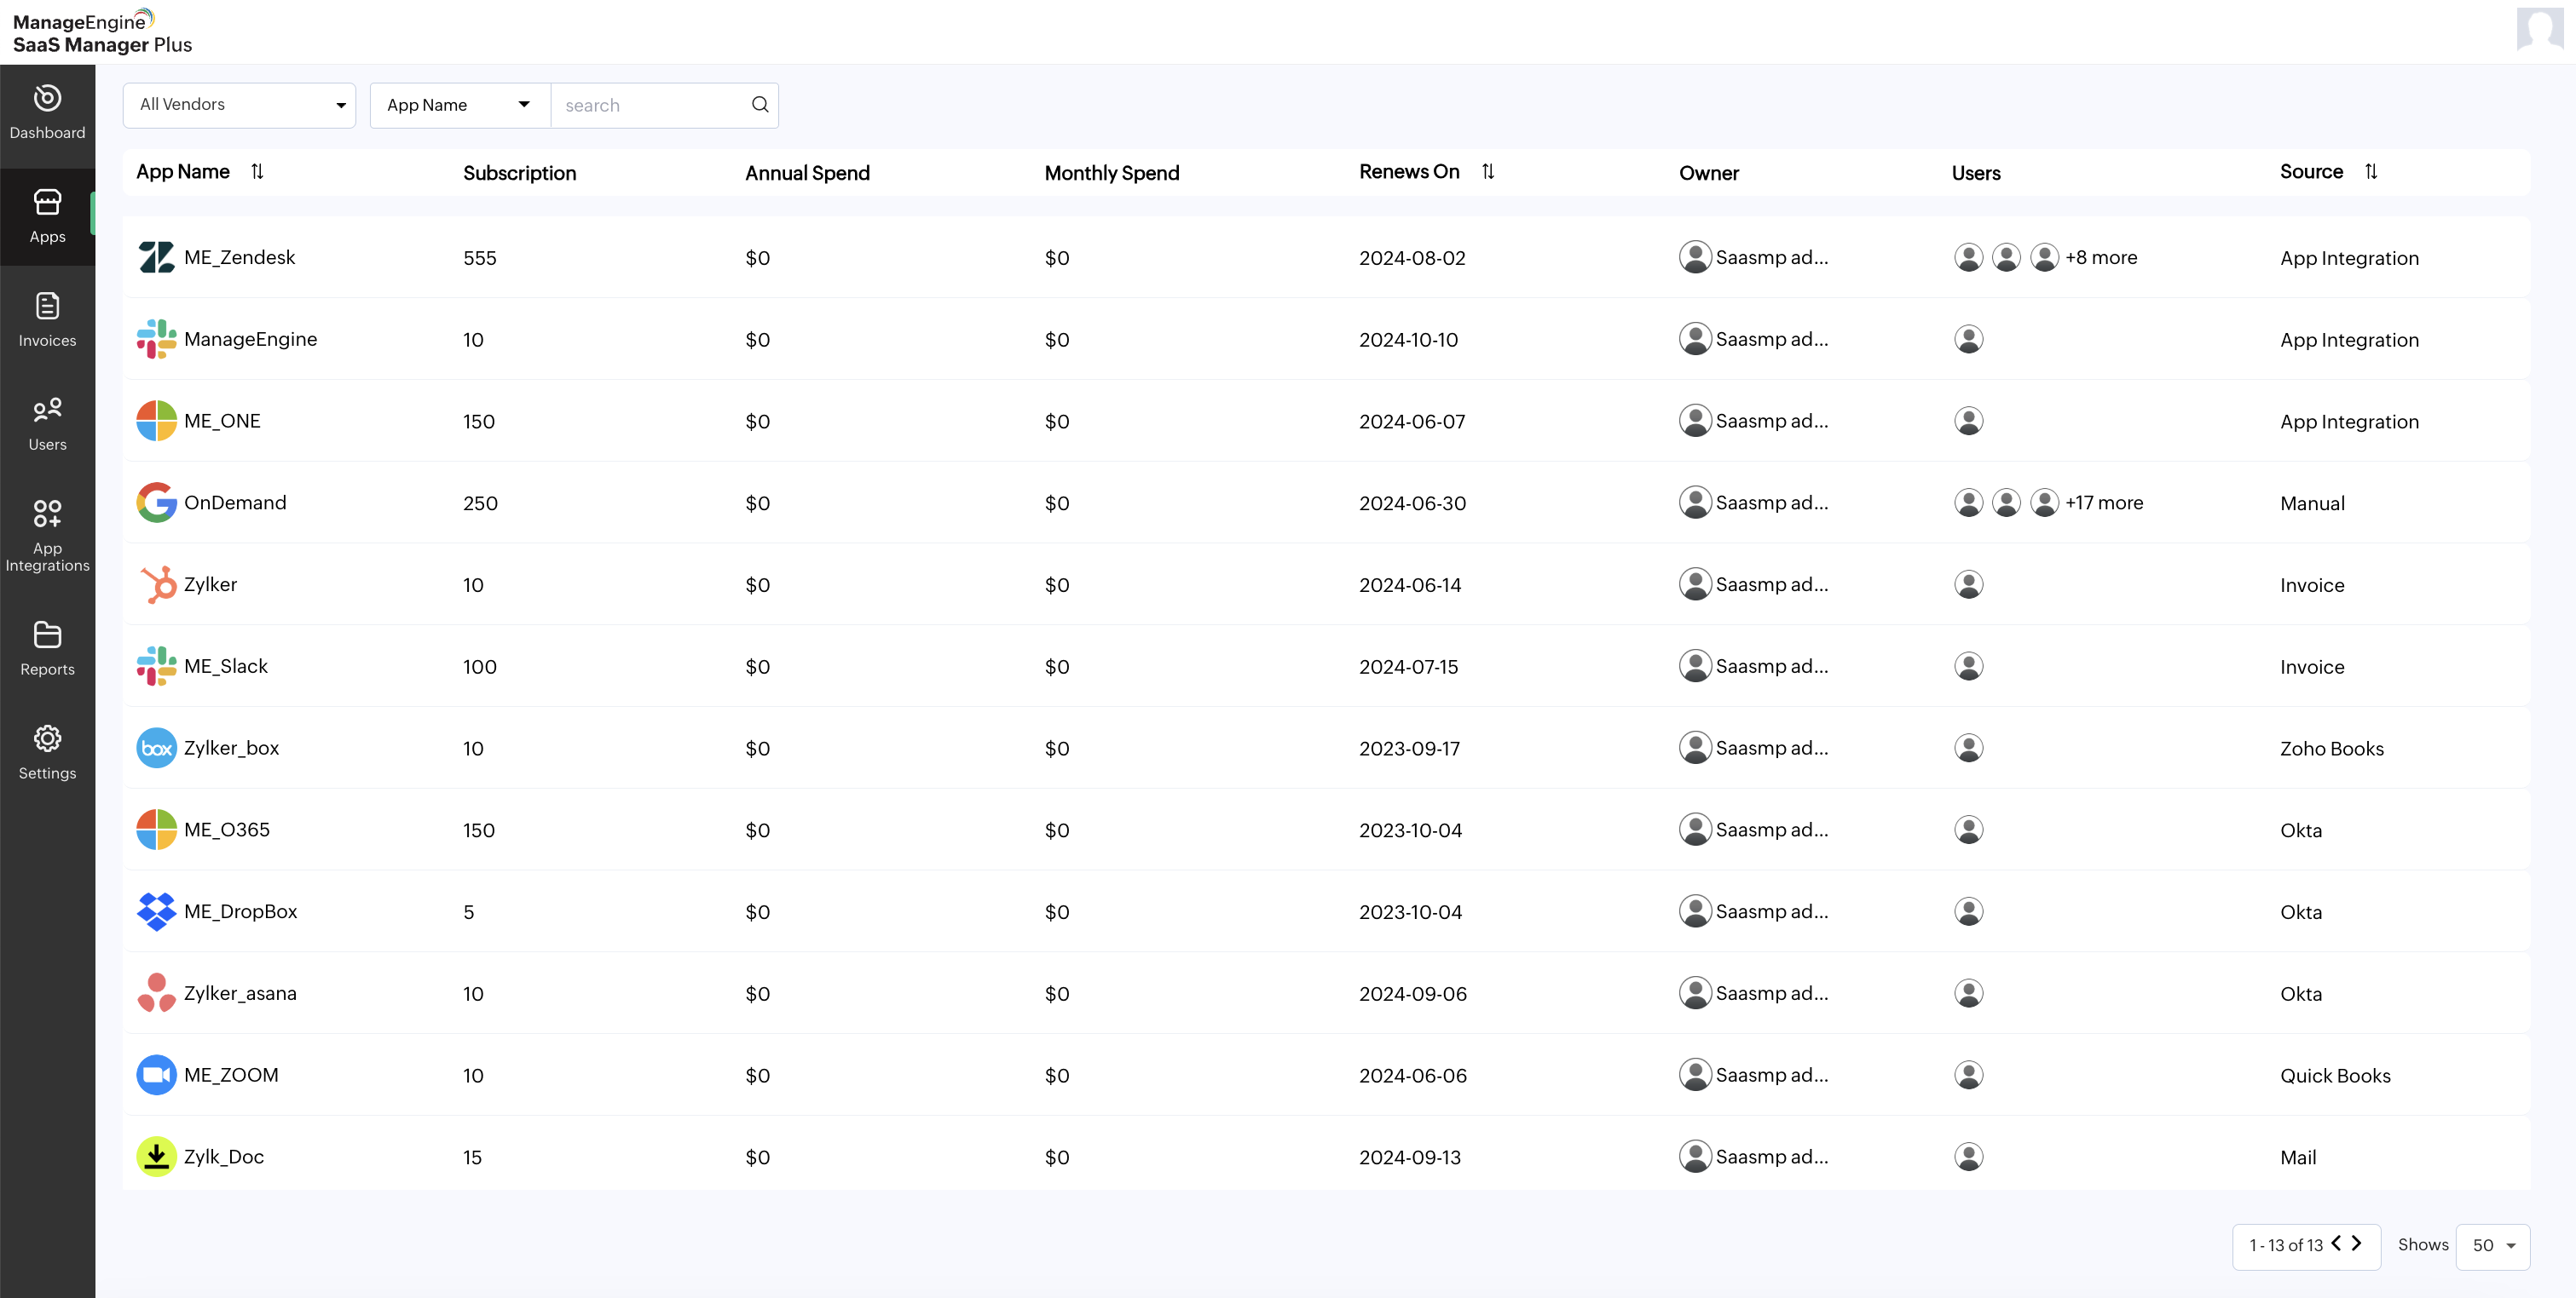
Task: Sort by App Name column arrows
Action: [257, 172]
